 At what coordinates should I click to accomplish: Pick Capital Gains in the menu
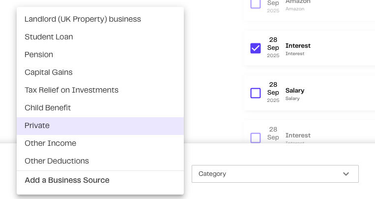click(49, 72)
